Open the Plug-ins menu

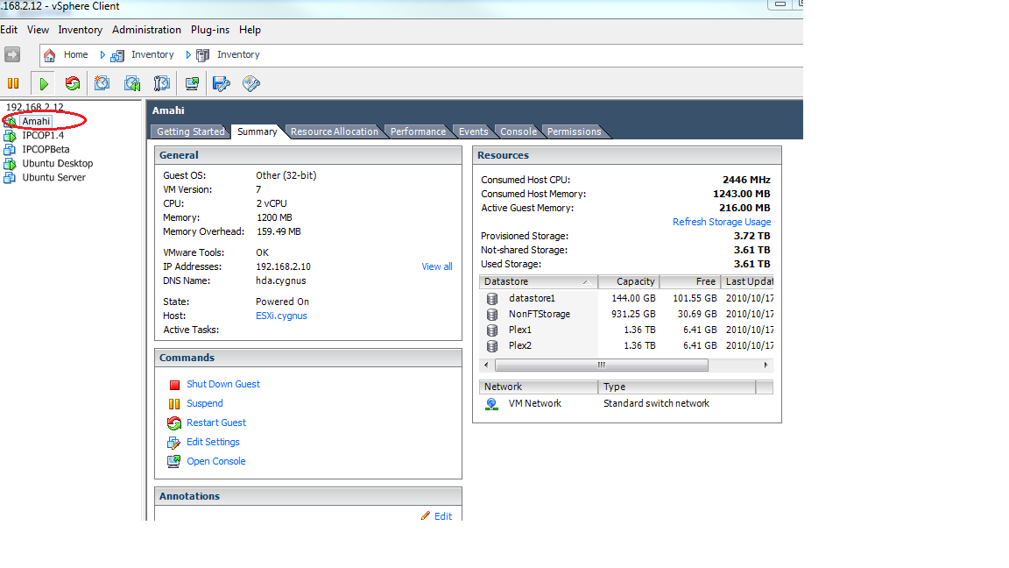[210, 30]
